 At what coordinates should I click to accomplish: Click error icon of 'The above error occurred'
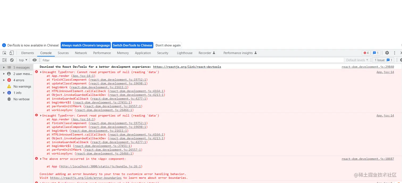37,159
